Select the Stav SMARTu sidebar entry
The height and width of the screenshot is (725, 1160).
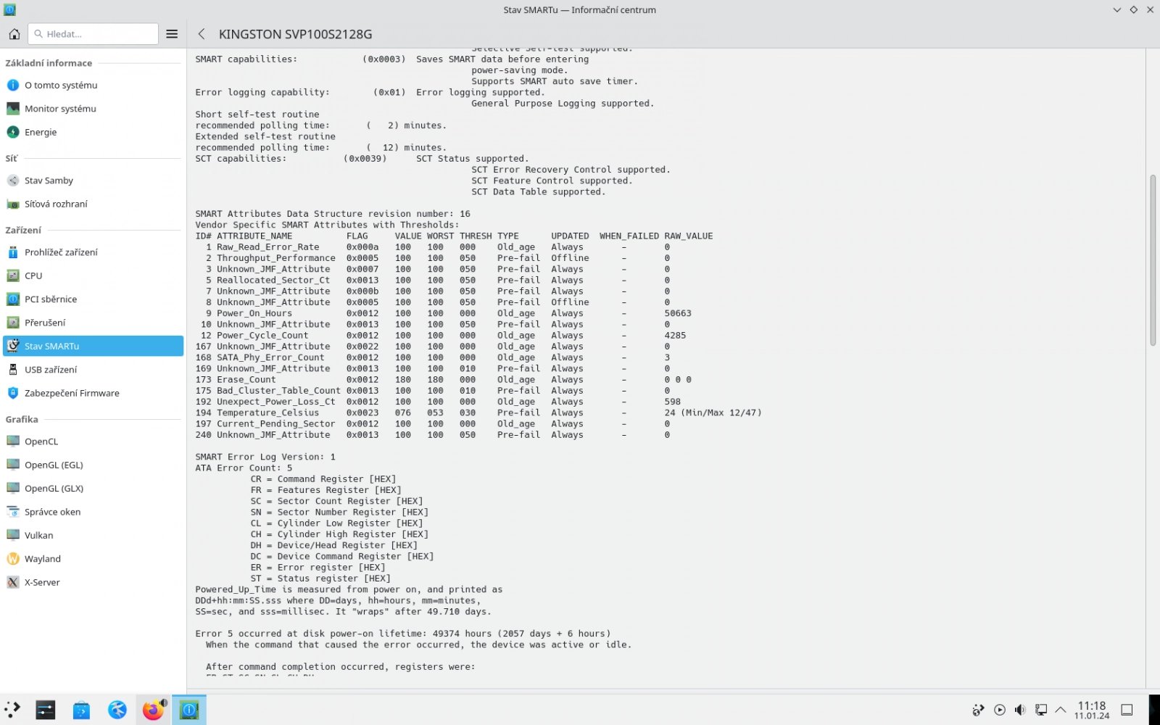(x=93, y=346)
